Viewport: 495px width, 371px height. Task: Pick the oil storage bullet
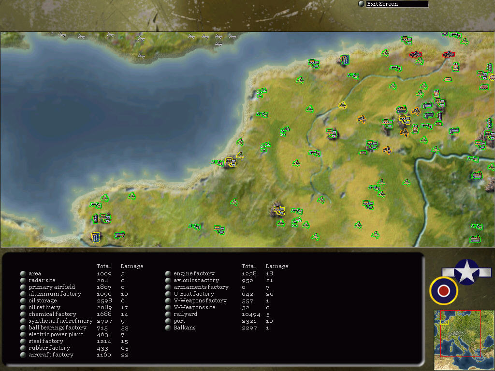pyautogui.click(x=23, y=300)
